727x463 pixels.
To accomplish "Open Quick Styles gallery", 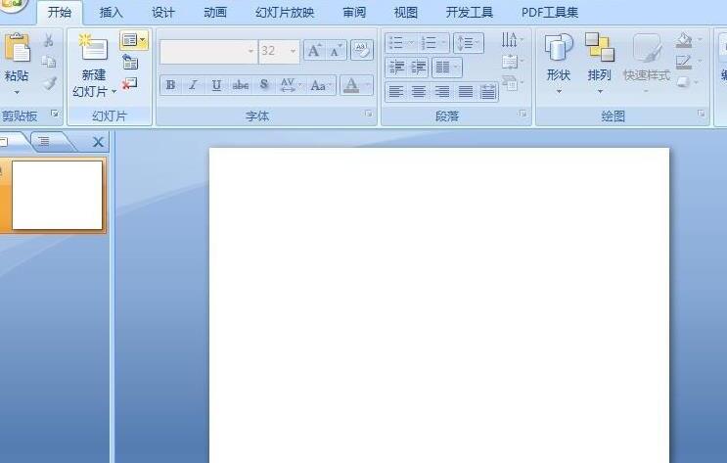I will [647, 63].
